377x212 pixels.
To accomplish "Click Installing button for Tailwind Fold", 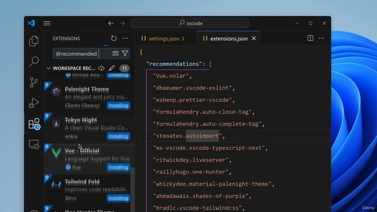I will 118,198.
